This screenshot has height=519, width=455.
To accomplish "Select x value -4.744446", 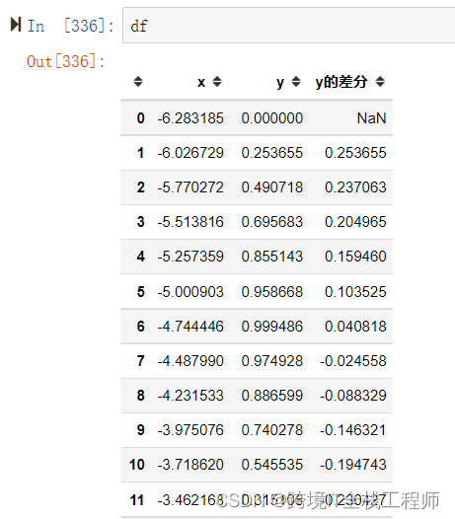I will (190, 327).
